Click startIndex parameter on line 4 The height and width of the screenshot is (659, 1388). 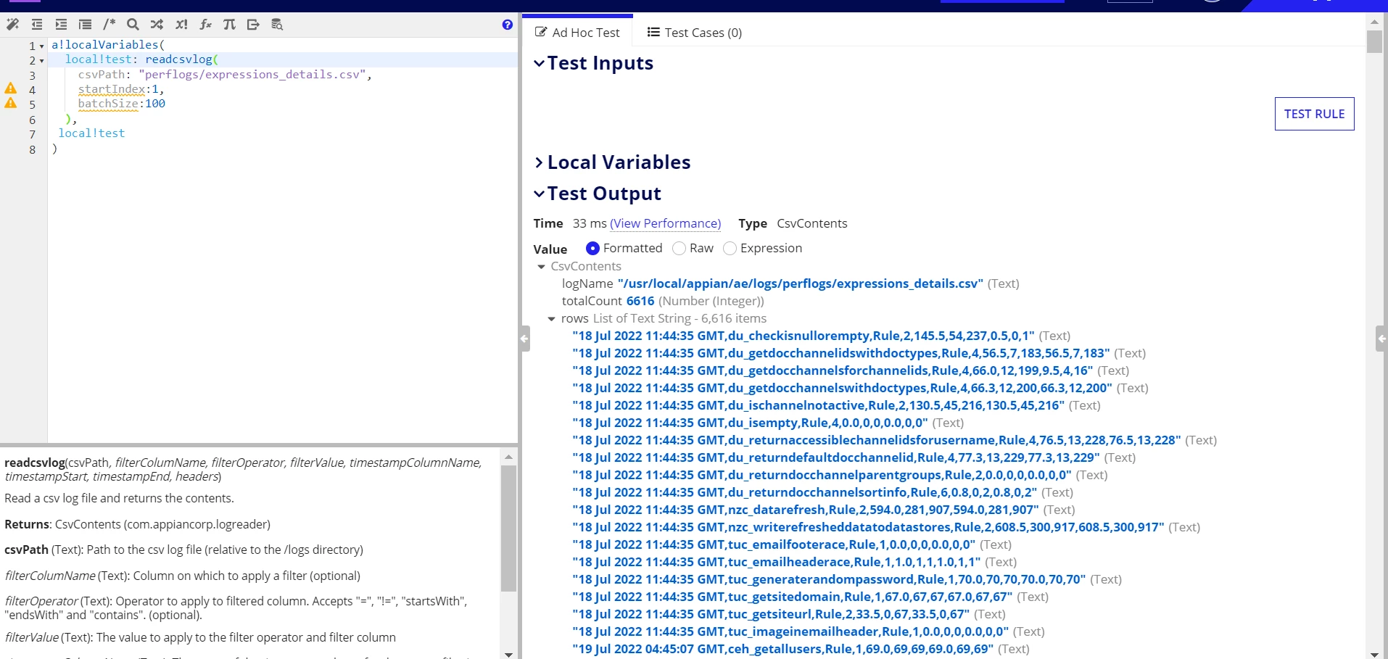pos(112,89)
